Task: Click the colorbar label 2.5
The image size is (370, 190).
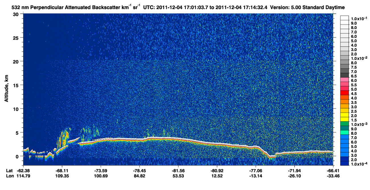Action: coord(354,111)
